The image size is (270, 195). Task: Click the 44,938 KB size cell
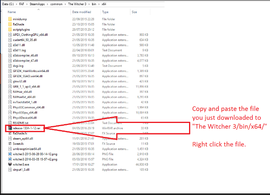[142, 164]
